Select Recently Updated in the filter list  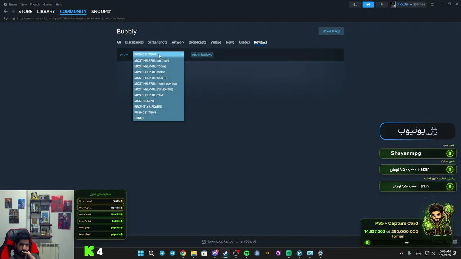(x=158, y=106)
